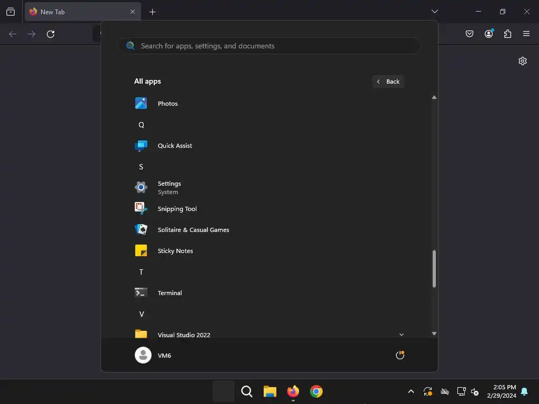Close the New Tab tab
The image size is (539, 404).
(x=133, y=12)
